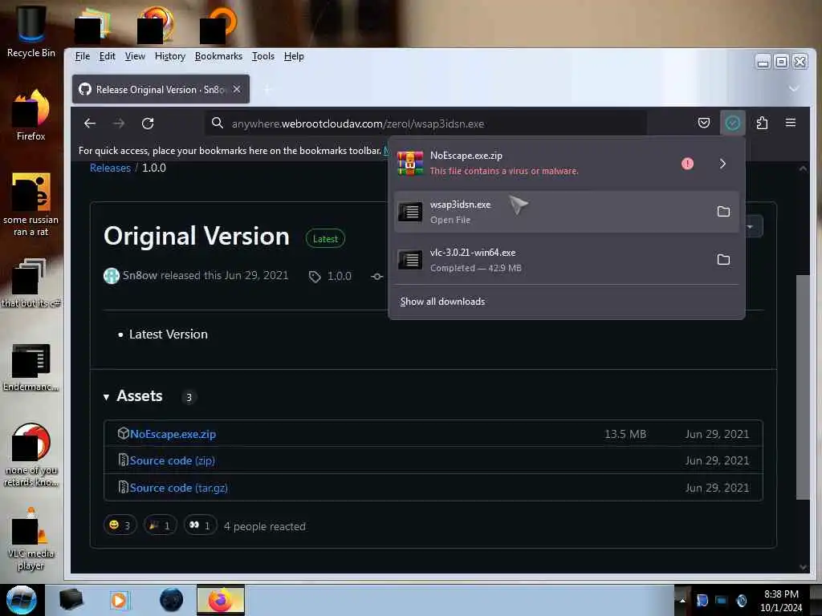Image resolution: width=822 pixels, height=616 pixels.
Task: Open a new tab with plus button
Action: (x=267, y=90)
